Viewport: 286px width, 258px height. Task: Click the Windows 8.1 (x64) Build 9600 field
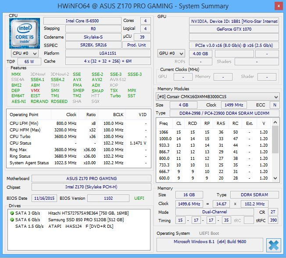pyautogui.click(x=210, y=245)
